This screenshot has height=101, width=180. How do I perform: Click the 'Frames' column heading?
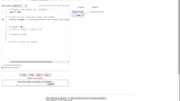coord(81,7)
